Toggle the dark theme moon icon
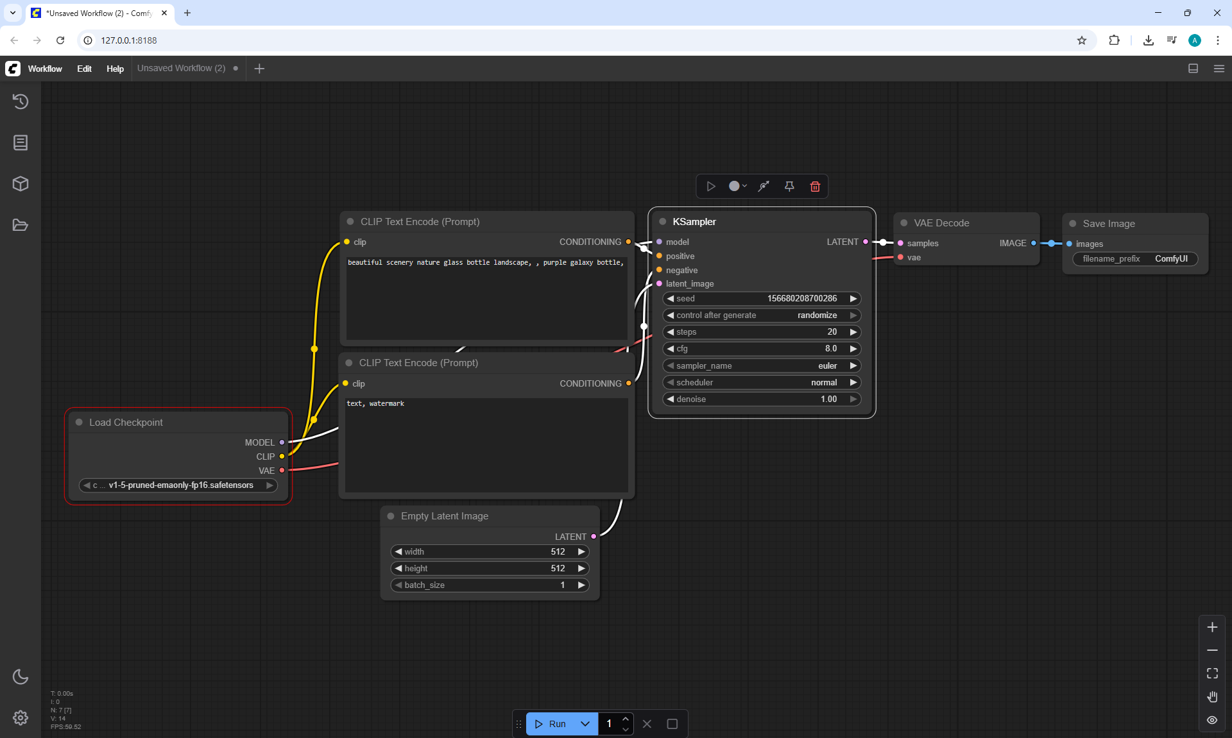This screenshot has height=738, width=1232. coord(21,676)
